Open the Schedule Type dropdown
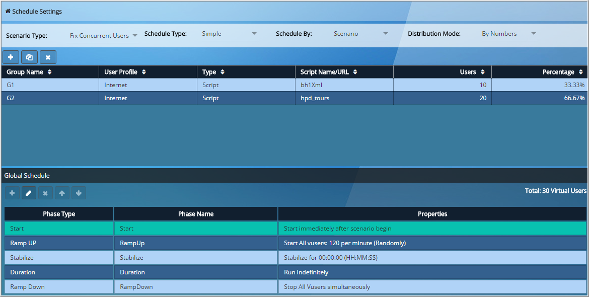Screen dimensions: 589x297 pyautogui.click(x=229, y=34)
